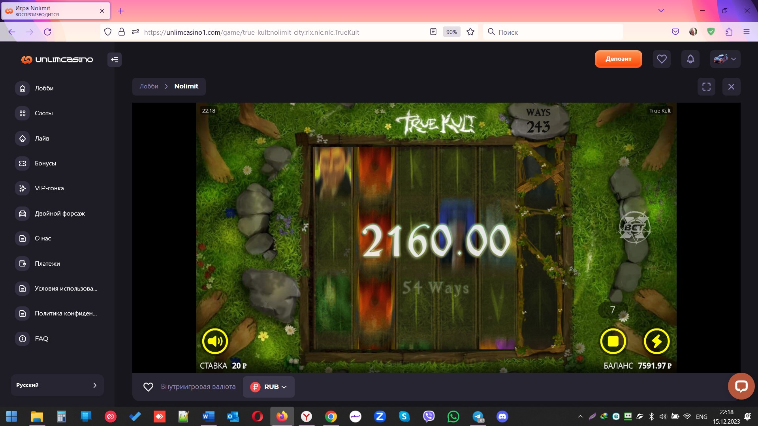Close the Игра Nolimit tab
This screenshot has width=758, height=426.
tap(102, 11)
